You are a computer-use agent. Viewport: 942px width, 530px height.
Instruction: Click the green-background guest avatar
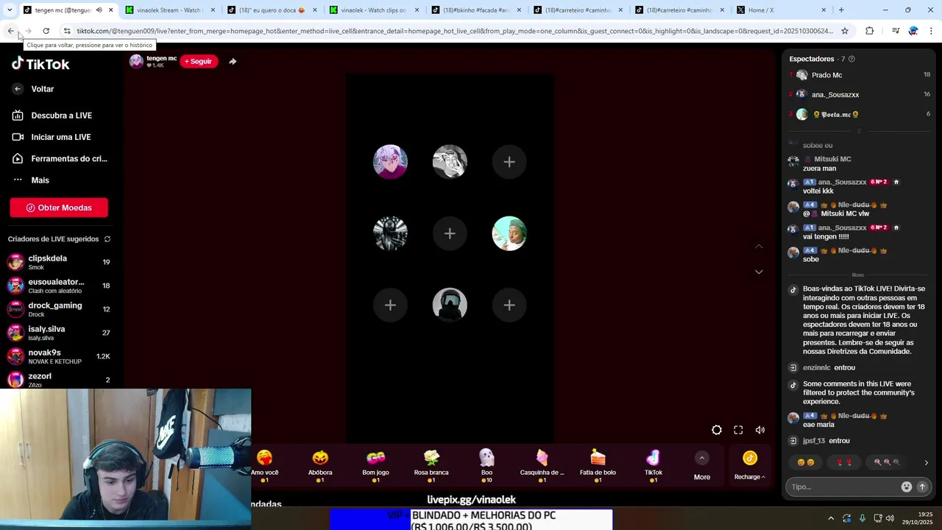[509, 233]
